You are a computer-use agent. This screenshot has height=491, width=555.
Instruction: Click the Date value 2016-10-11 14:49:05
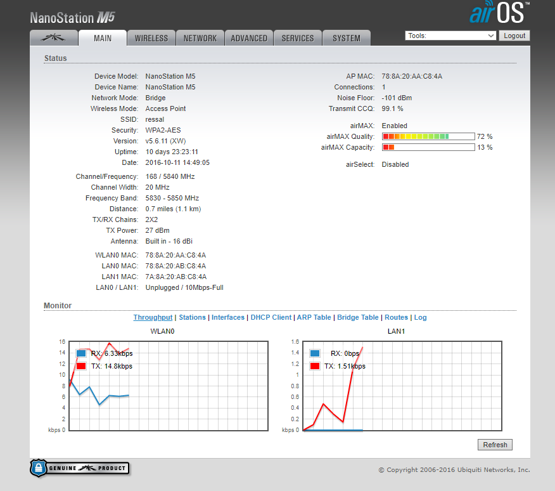[x=177, y=163]
